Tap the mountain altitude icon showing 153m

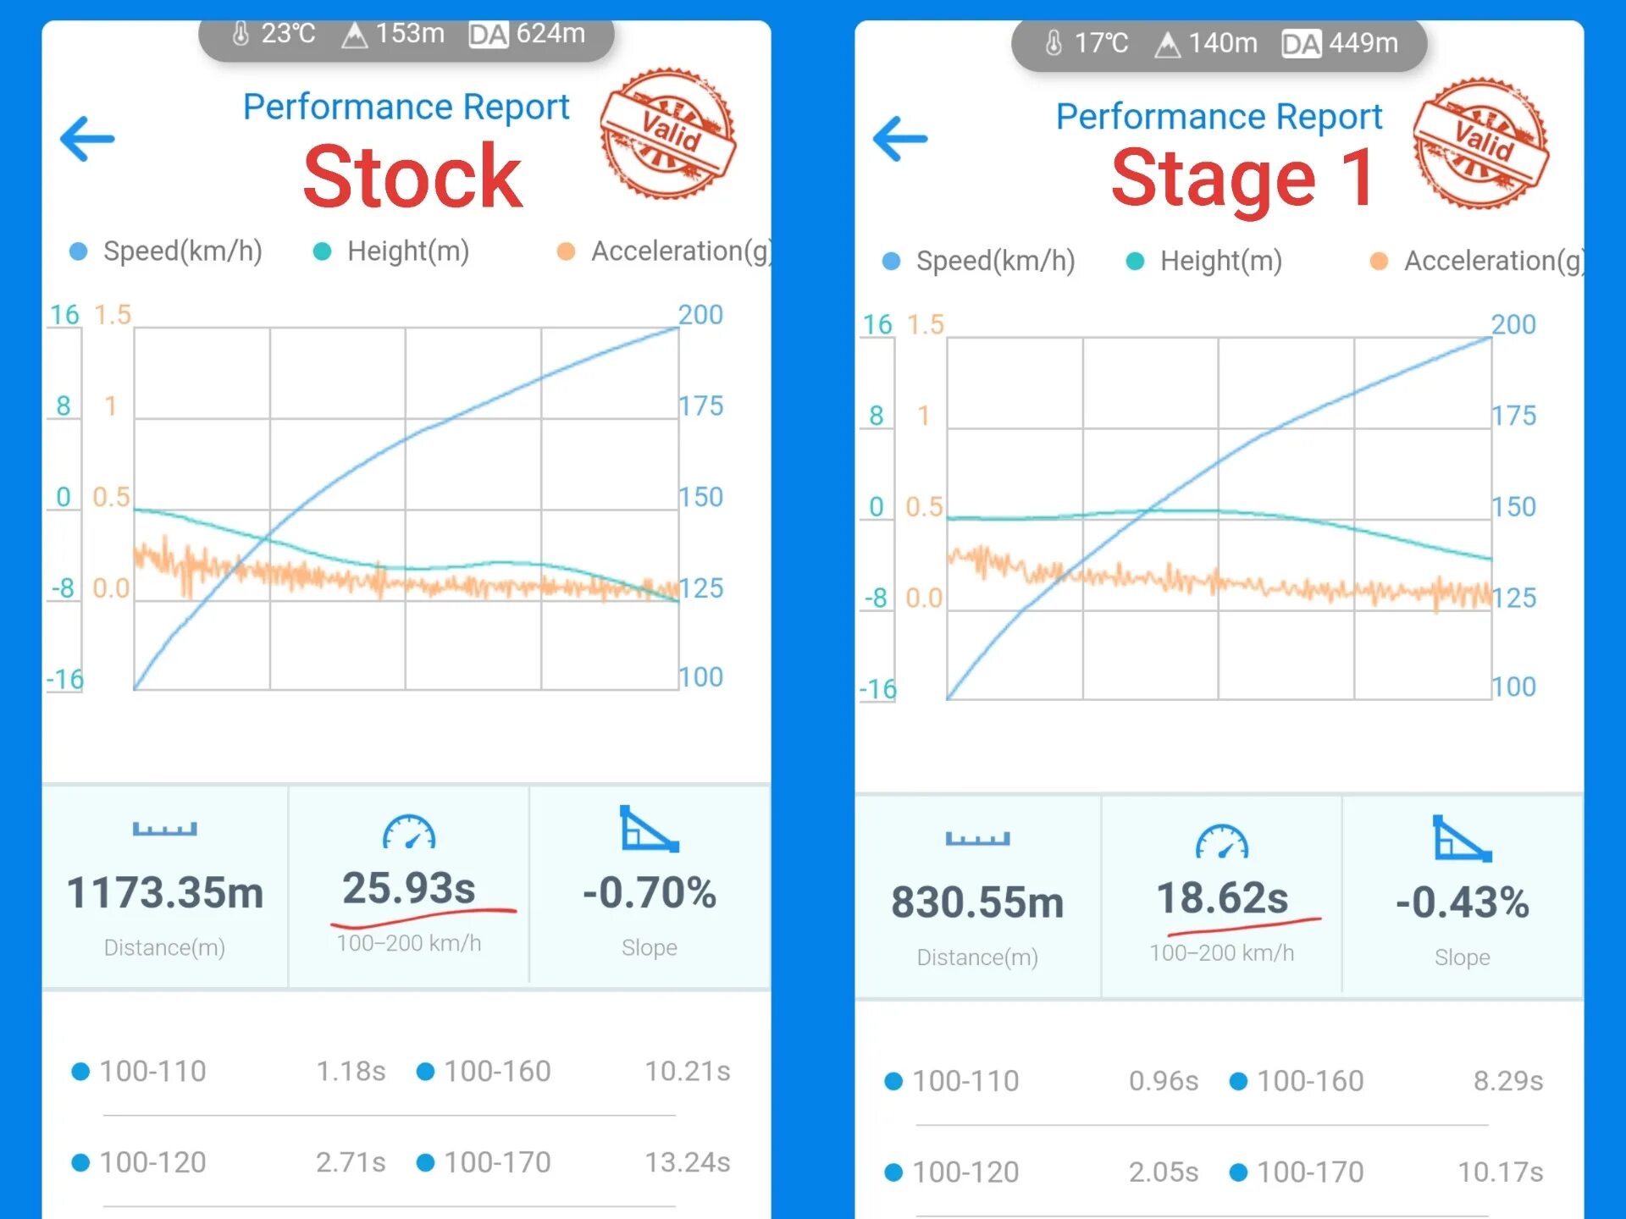coord(357,35)
